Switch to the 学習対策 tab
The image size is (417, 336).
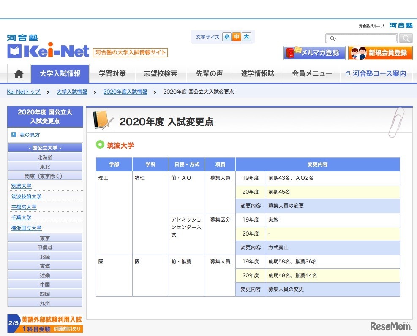coord(112,73)
